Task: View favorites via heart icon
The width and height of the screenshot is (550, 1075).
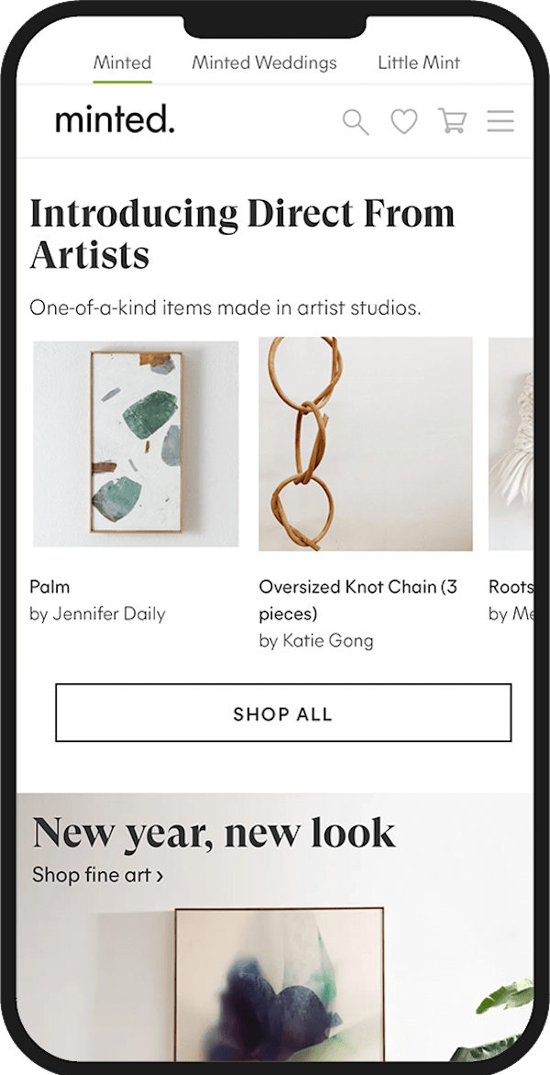Action: click(404, 122)
